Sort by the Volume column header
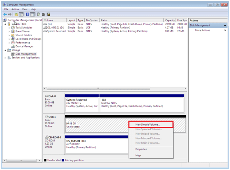This screenshot has width=230, height=170. click(x=54, y=20)
